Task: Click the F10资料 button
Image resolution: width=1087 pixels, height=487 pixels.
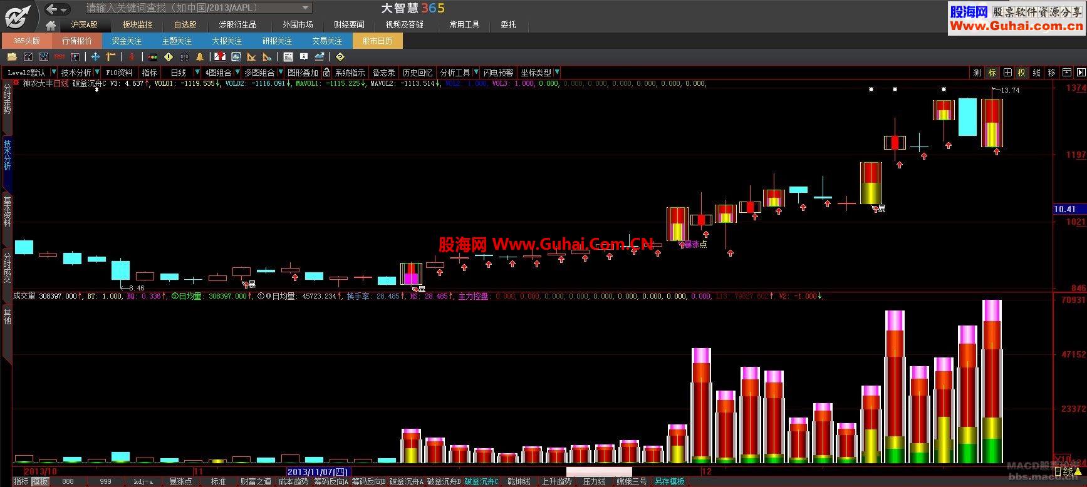Action: pyautogui.click(x=119, y=73)
